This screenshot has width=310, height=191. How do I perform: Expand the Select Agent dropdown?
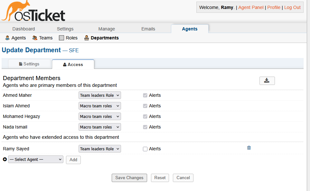pos(36,159)
